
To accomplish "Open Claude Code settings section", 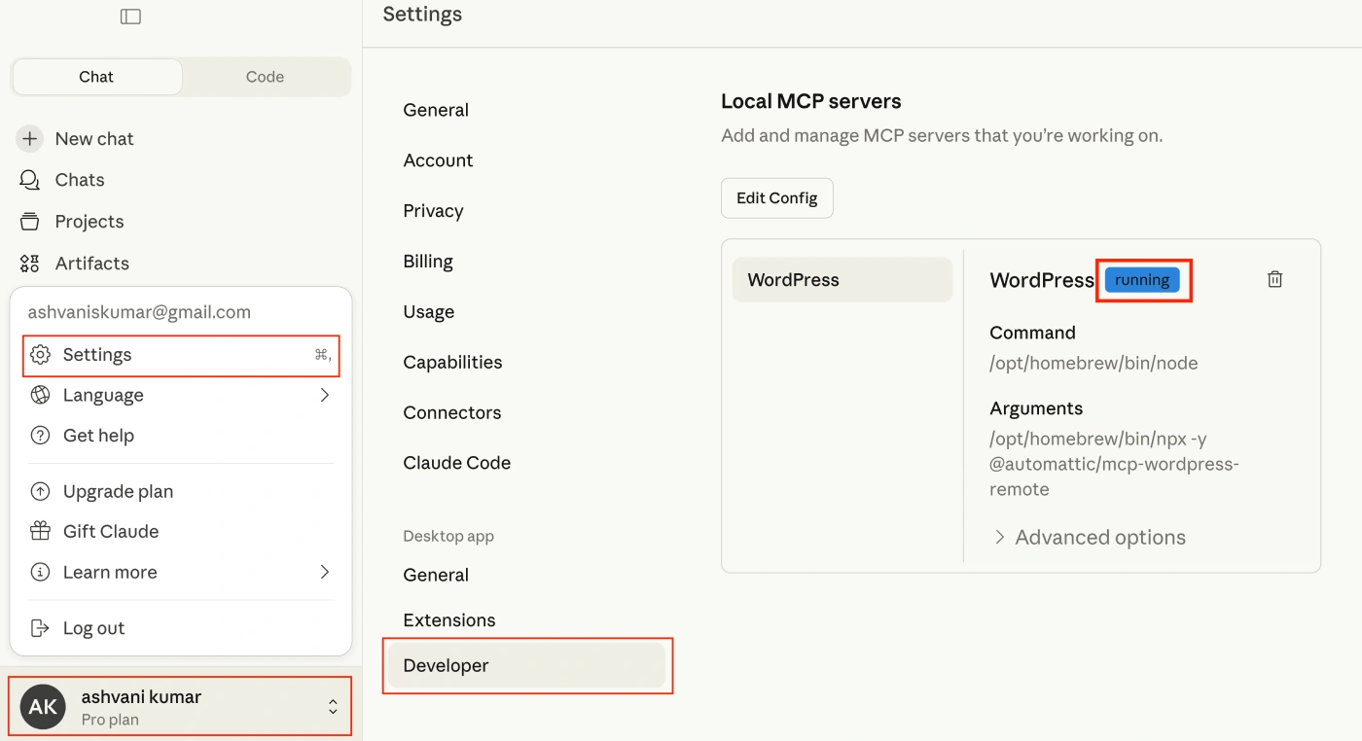I will (x=456, y=464).
